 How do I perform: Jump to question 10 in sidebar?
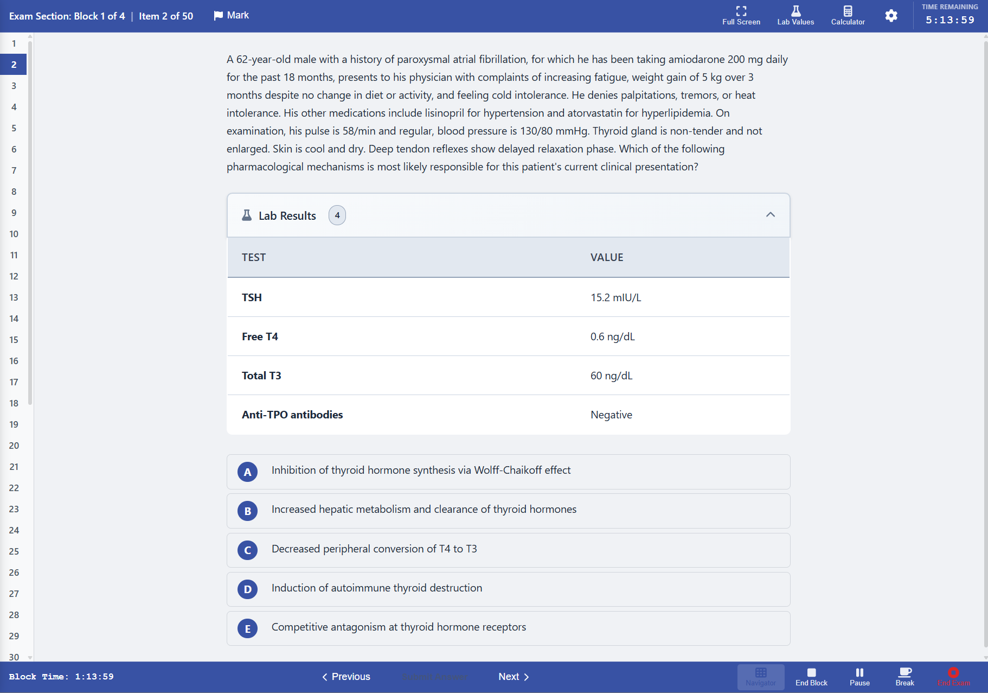click(14, 234)
